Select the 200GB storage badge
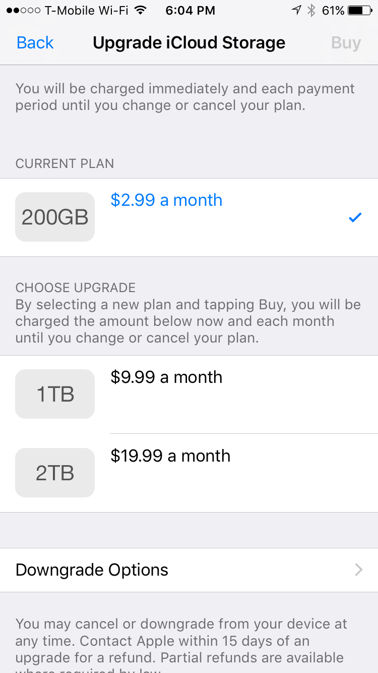The height and width of the screenshot is (673, 378). click(54, 217)
